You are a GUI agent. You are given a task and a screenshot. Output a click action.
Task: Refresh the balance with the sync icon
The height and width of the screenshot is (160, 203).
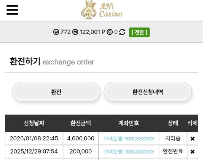tap(122, 32)
